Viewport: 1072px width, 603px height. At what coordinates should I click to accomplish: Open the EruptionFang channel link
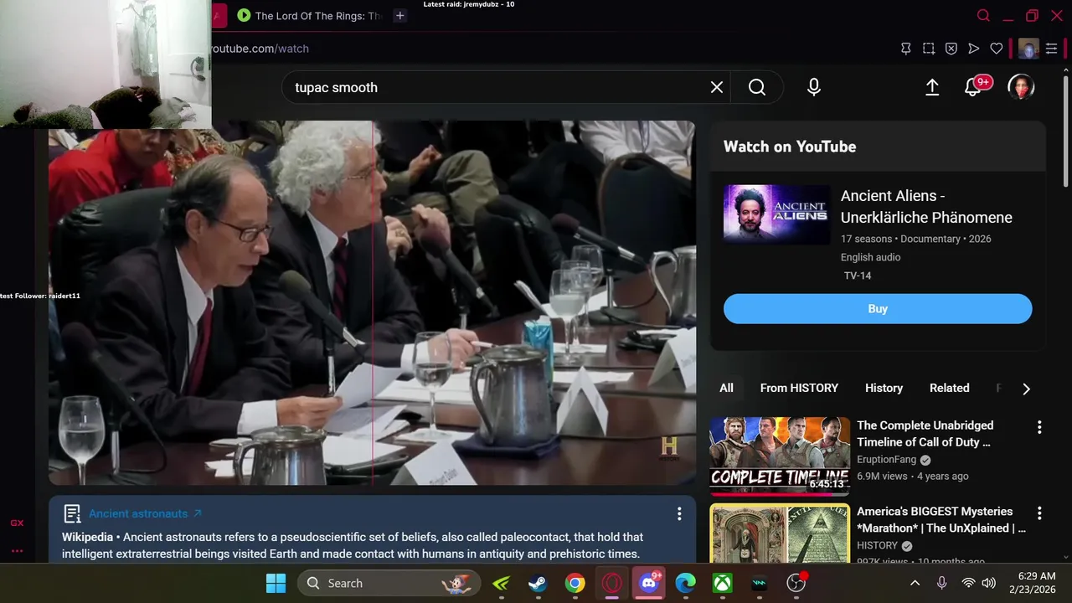coord(886,460)
